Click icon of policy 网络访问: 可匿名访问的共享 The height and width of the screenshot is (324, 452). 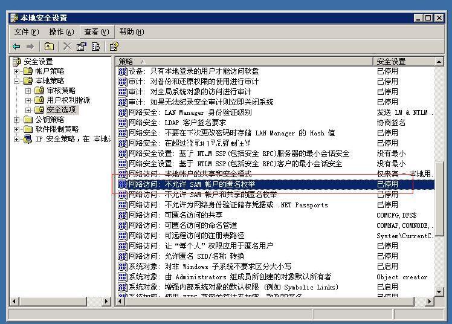click(x=123, y=215)
